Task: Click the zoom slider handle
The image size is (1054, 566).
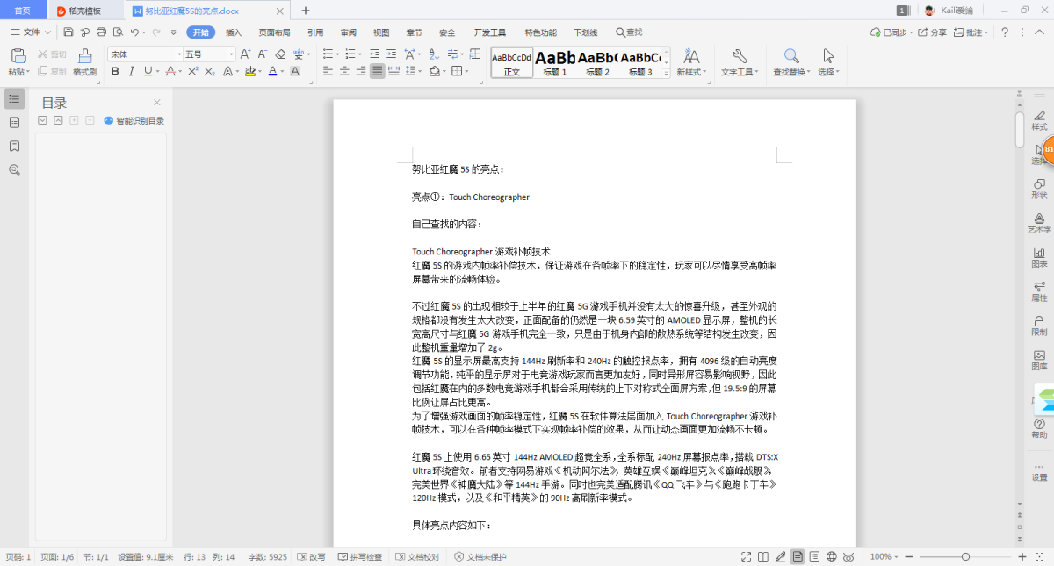Action: point(965,557)
